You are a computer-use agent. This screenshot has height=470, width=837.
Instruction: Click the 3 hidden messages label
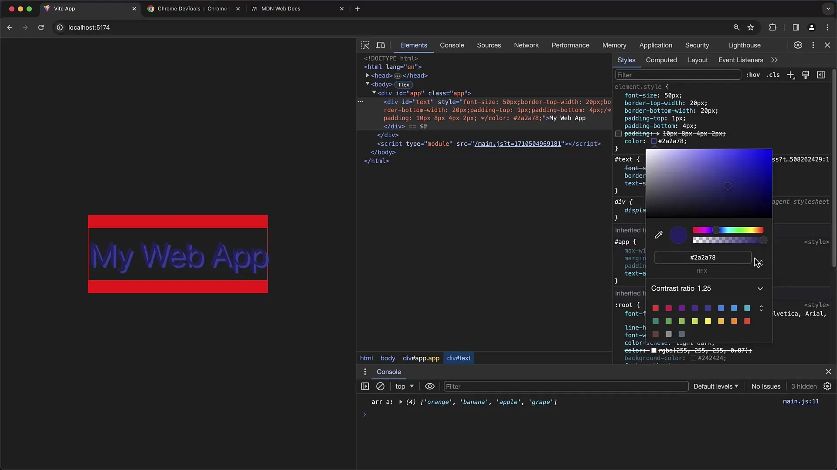pos(804,386)
